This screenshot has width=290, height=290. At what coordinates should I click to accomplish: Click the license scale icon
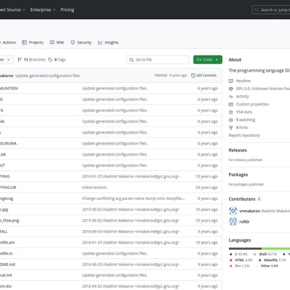click(x=231, y=89)
